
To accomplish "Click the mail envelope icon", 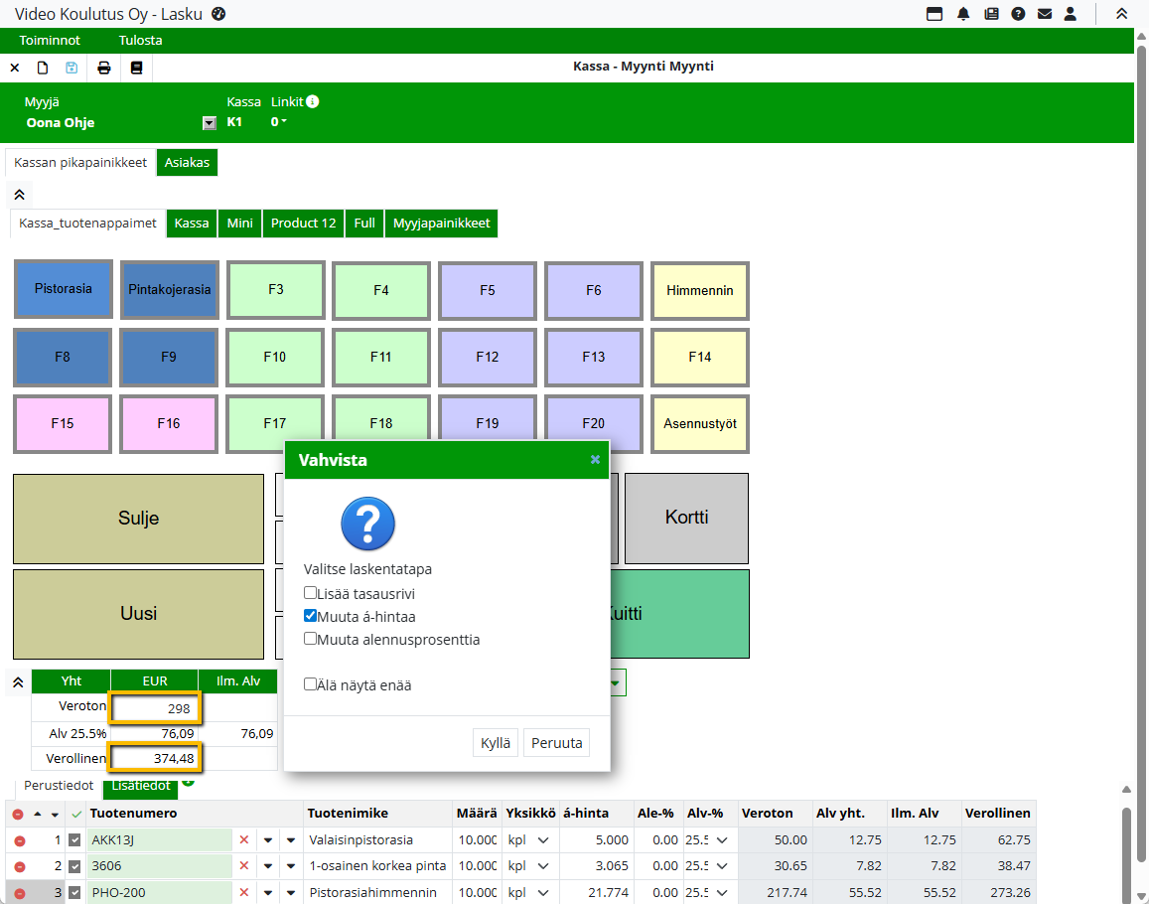I will point(1044,14).
